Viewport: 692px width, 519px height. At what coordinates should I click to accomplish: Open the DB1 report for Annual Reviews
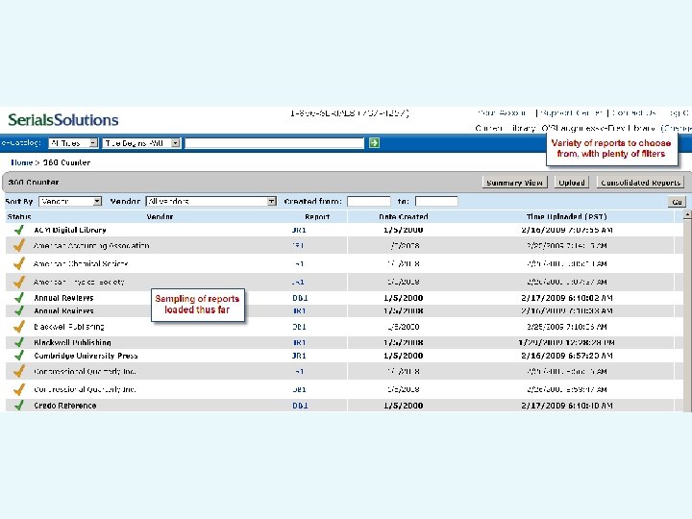click(x=300, y=298)
